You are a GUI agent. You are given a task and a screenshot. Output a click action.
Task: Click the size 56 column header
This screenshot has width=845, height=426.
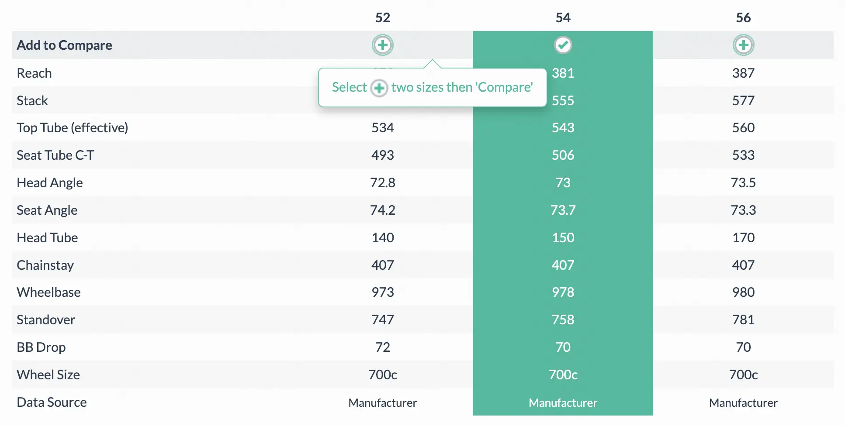point(743,17)
